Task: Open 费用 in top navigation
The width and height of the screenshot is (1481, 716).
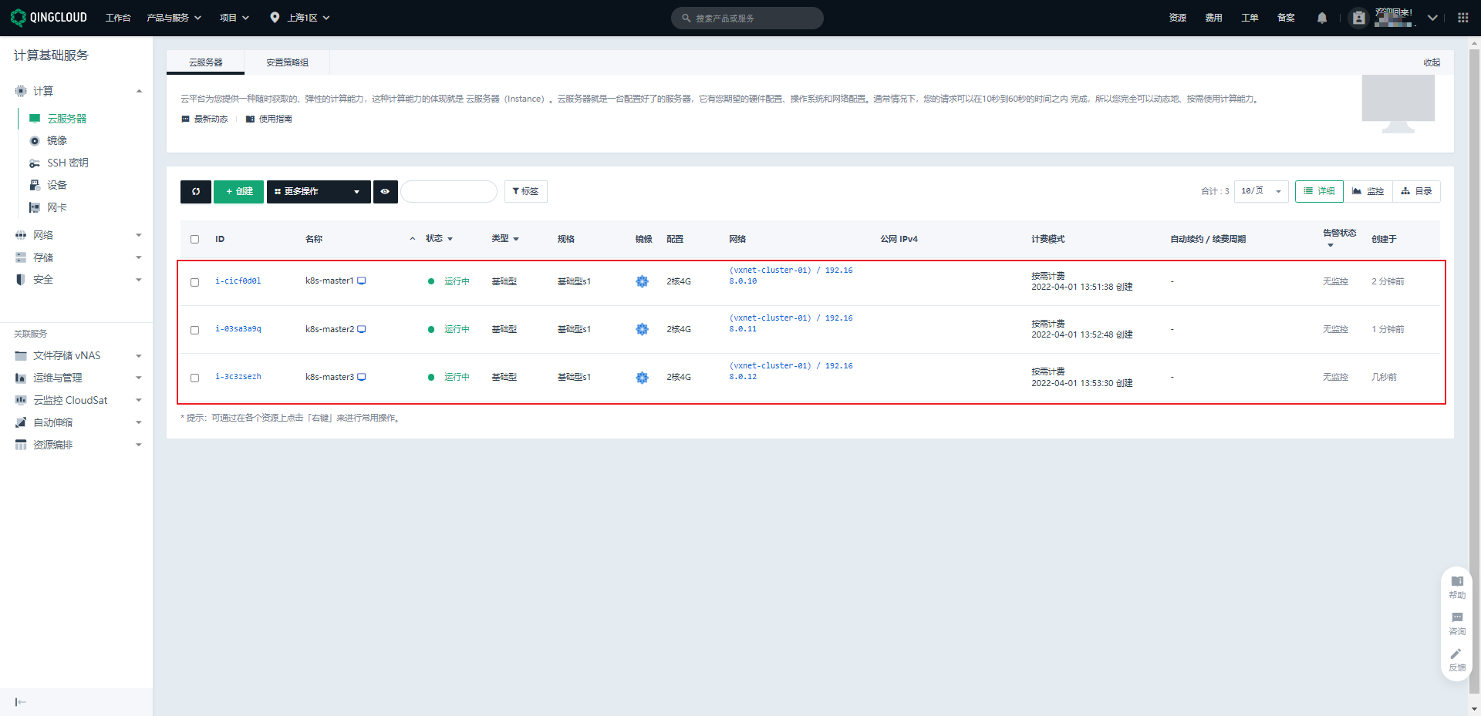Action: pyautogui.click(x=1214, y=18)
